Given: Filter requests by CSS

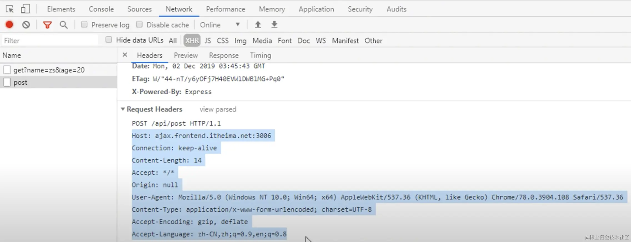Looking at the screenshot, I should [223, 41].
